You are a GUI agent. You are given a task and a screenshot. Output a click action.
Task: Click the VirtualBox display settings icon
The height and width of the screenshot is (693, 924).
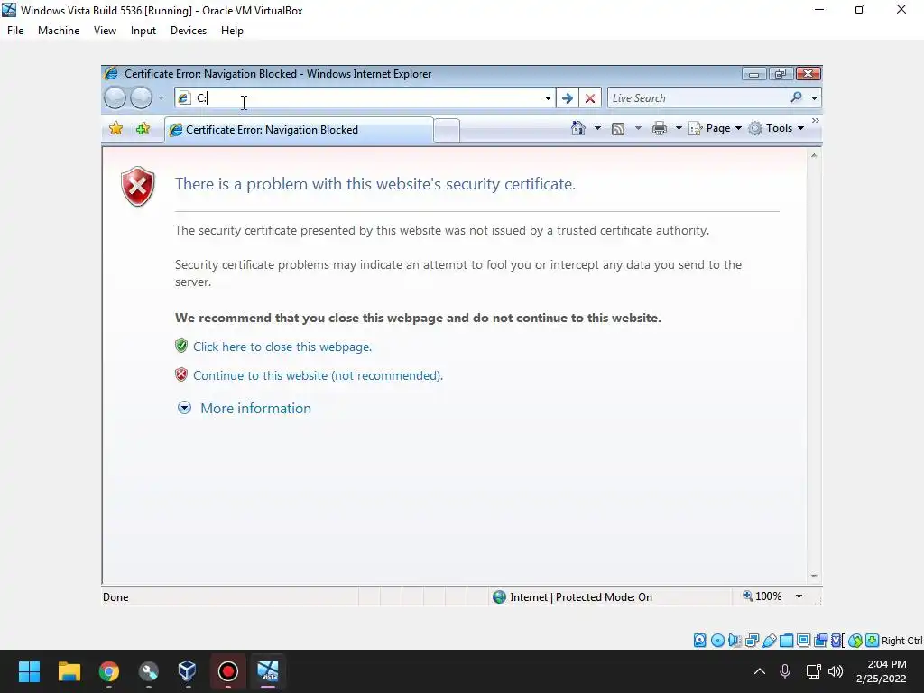[x=803, y=641]
